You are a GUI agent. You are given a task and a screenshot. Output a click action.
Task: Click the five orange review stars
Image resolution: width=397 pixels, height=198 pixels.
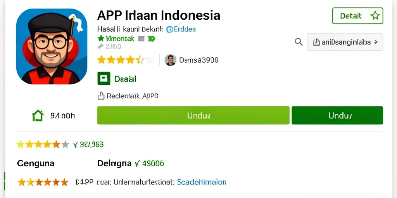coord(43,182)
